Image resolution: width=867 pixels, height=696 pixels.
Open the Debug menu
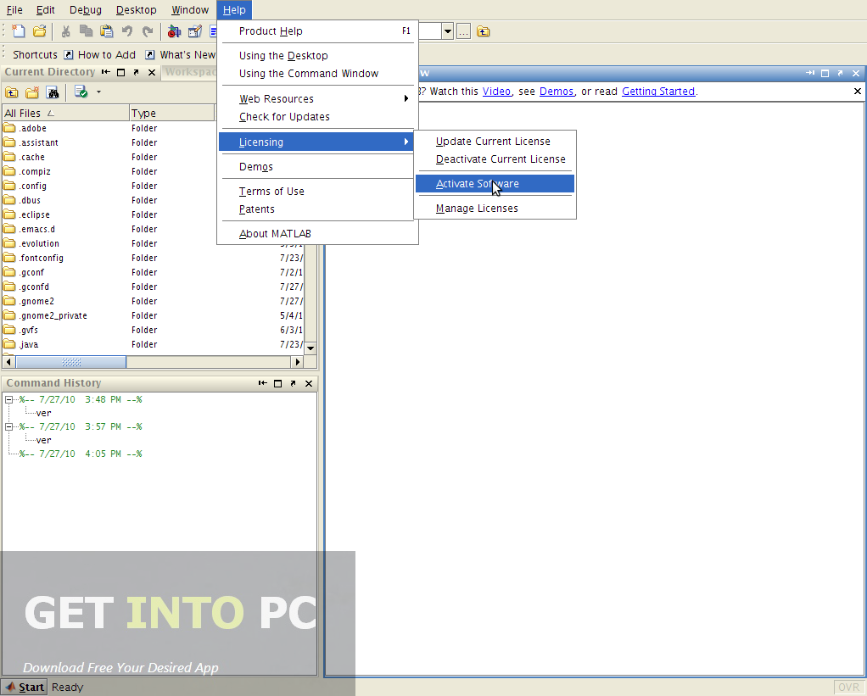point(86,10)
